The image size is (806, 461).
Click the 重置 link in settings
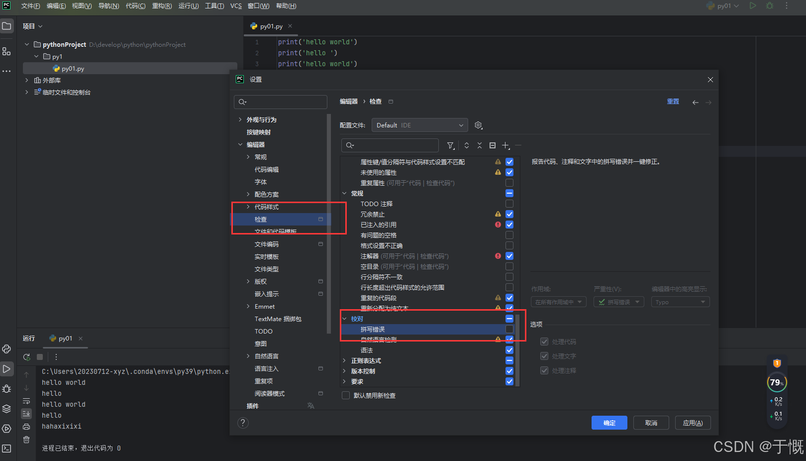pyautogui.click(x=673, y=102)
